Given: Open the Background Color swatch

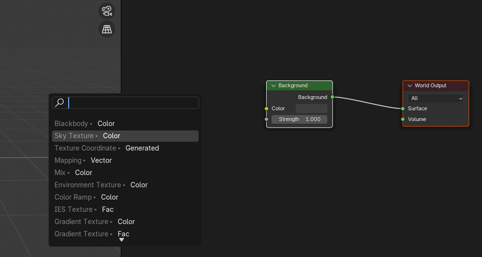Looking at the screenshot, I should 311,108.
